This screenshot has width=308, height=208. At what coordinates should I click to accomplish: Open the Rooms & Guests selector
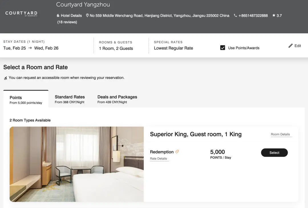point(116,46)
